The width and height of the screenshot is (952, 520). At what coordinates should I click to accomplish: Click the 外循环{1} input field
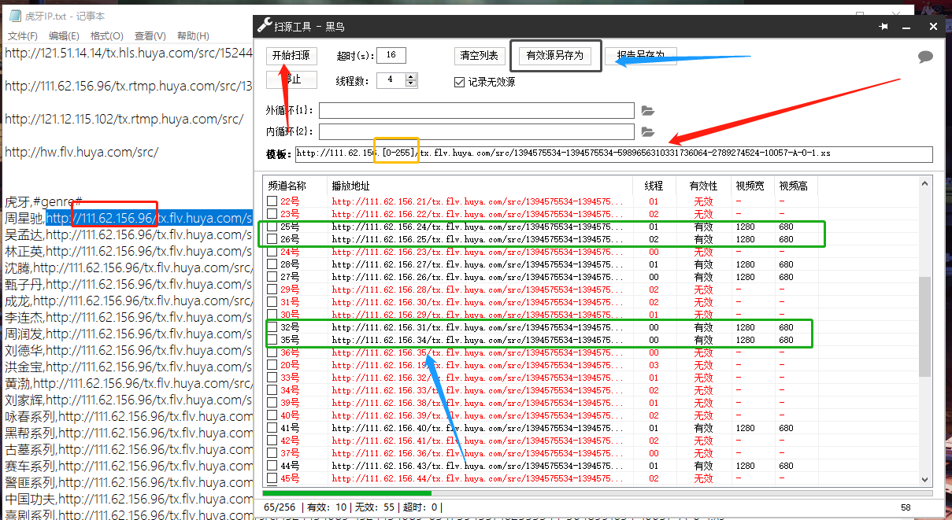click(476, 110)
